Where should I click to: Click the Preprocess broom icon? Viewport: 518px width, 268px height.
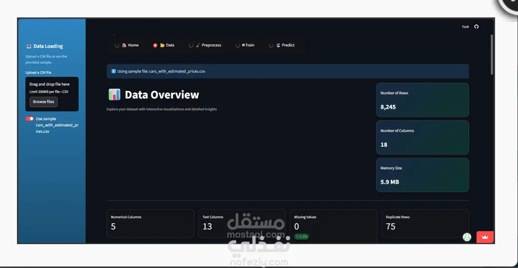click(x=198, y=45)
